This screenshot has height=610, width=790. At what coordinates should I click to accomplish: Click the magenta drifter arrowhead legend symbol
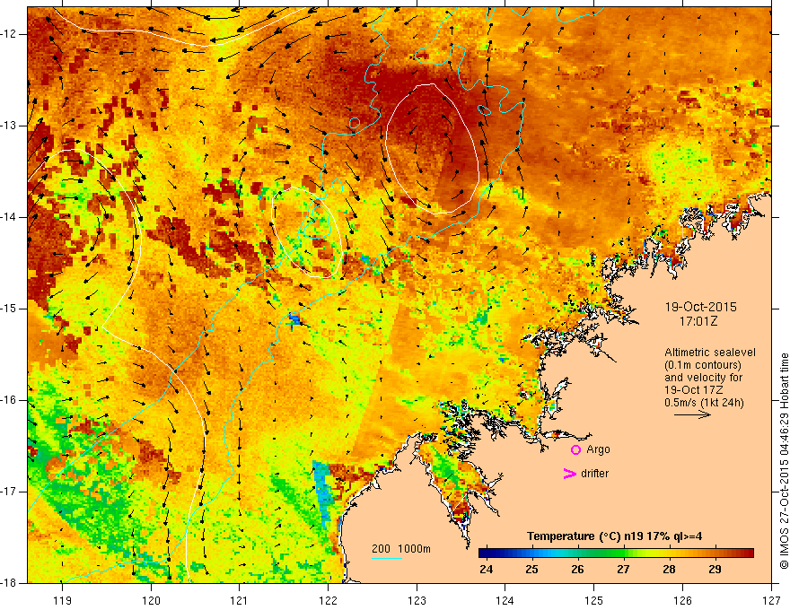[x=569, y=474]
